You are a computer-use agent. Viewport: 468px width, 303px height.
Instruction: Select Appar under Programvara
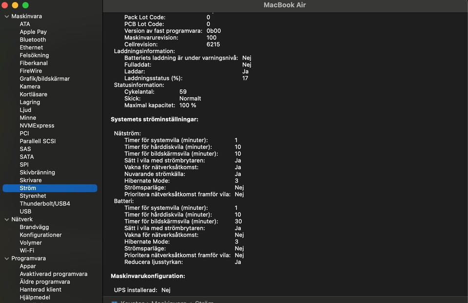click(x=28, y=266)
